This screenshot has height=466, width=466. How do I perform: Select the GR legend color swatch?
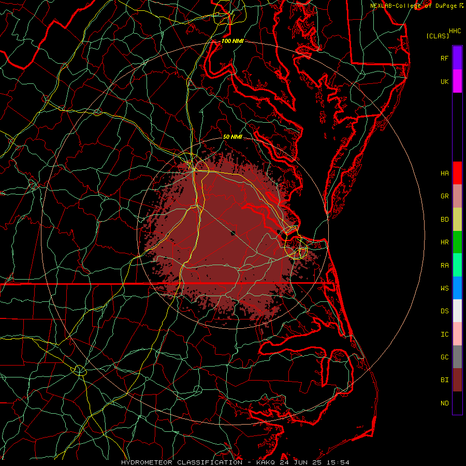pyautogui.click(x=457, y=196)
